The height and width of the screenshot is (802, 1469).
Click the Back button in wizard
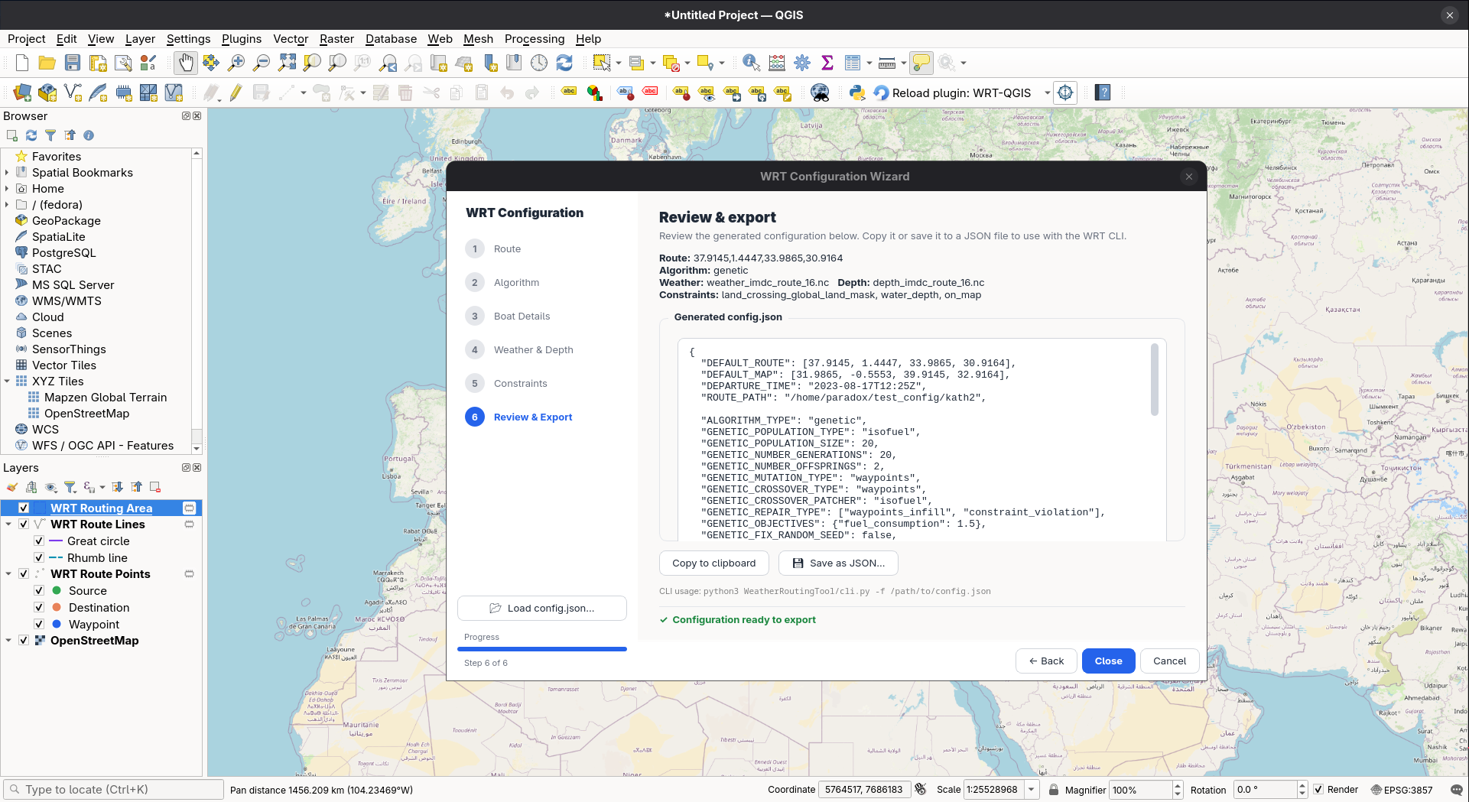click(1046, 661)
